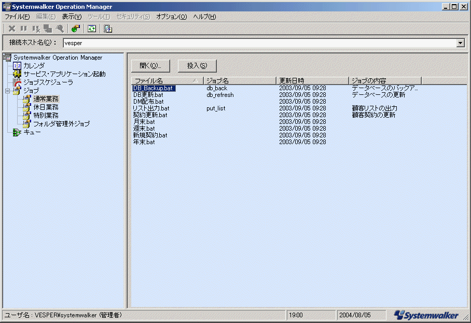Viewport: 471px width, 323px height.
Task: Select 週末.bat in the file list
Action: pyautogui.click(x=144, y=129)
